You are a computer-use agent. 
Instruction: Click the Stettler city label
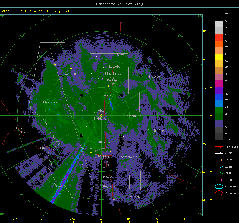[x=155, y=77]
